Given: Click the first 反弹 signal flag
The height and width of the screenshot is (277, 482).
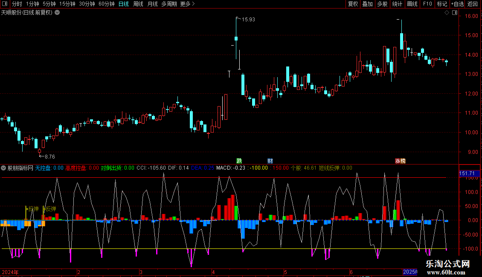Looking at the screenshot, I should pyautogui.click(x=32, y=209).
